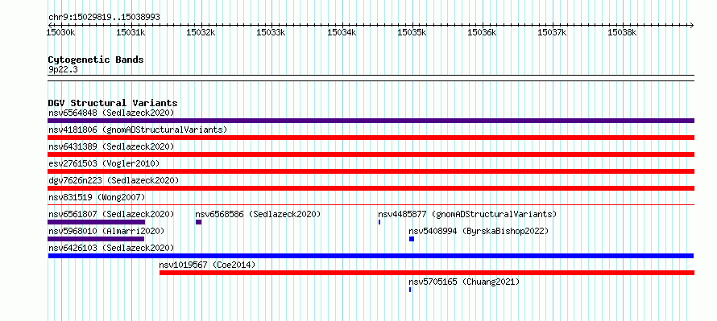Viewport: 717px width, 321px height.
Task: Click the purple nsv6561807 variant bar
Action: 96,222
